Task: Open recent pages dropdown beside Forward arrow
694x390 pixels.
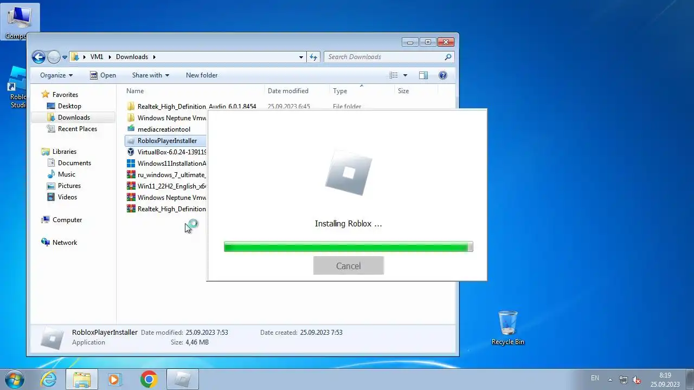Action: pos(65,57)
